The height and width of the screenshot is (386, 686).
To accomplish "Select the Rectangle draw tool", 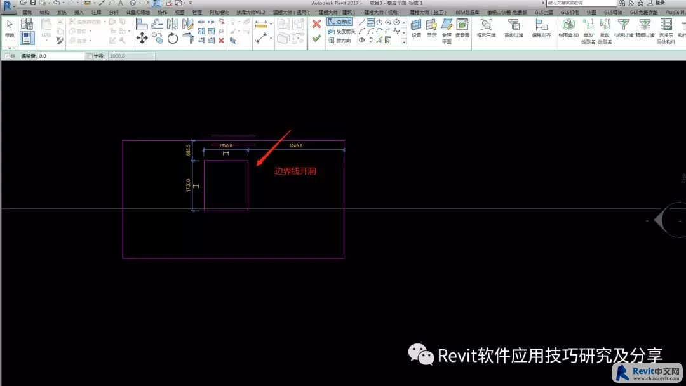I will tap(370, 22).
